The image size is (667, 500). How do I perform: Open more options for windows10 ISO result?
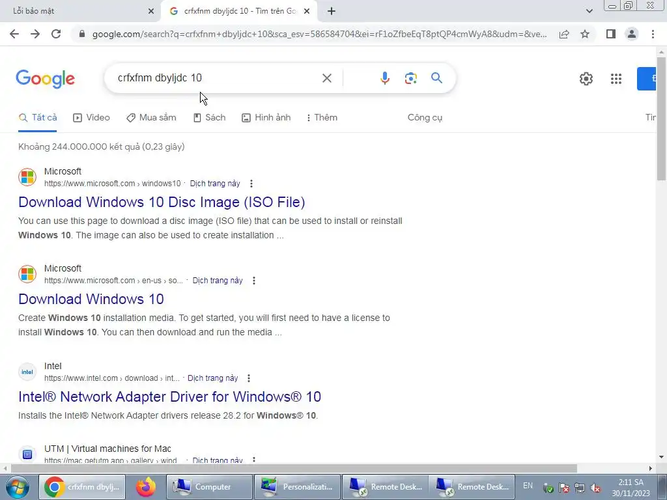click(251, 184)
